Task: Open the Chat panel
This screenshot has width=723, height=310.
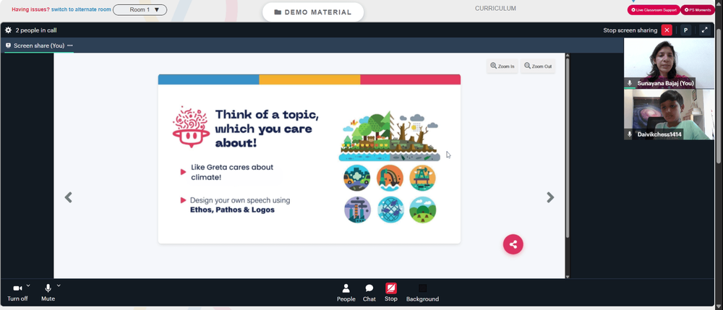Action: tap(369, 293)
